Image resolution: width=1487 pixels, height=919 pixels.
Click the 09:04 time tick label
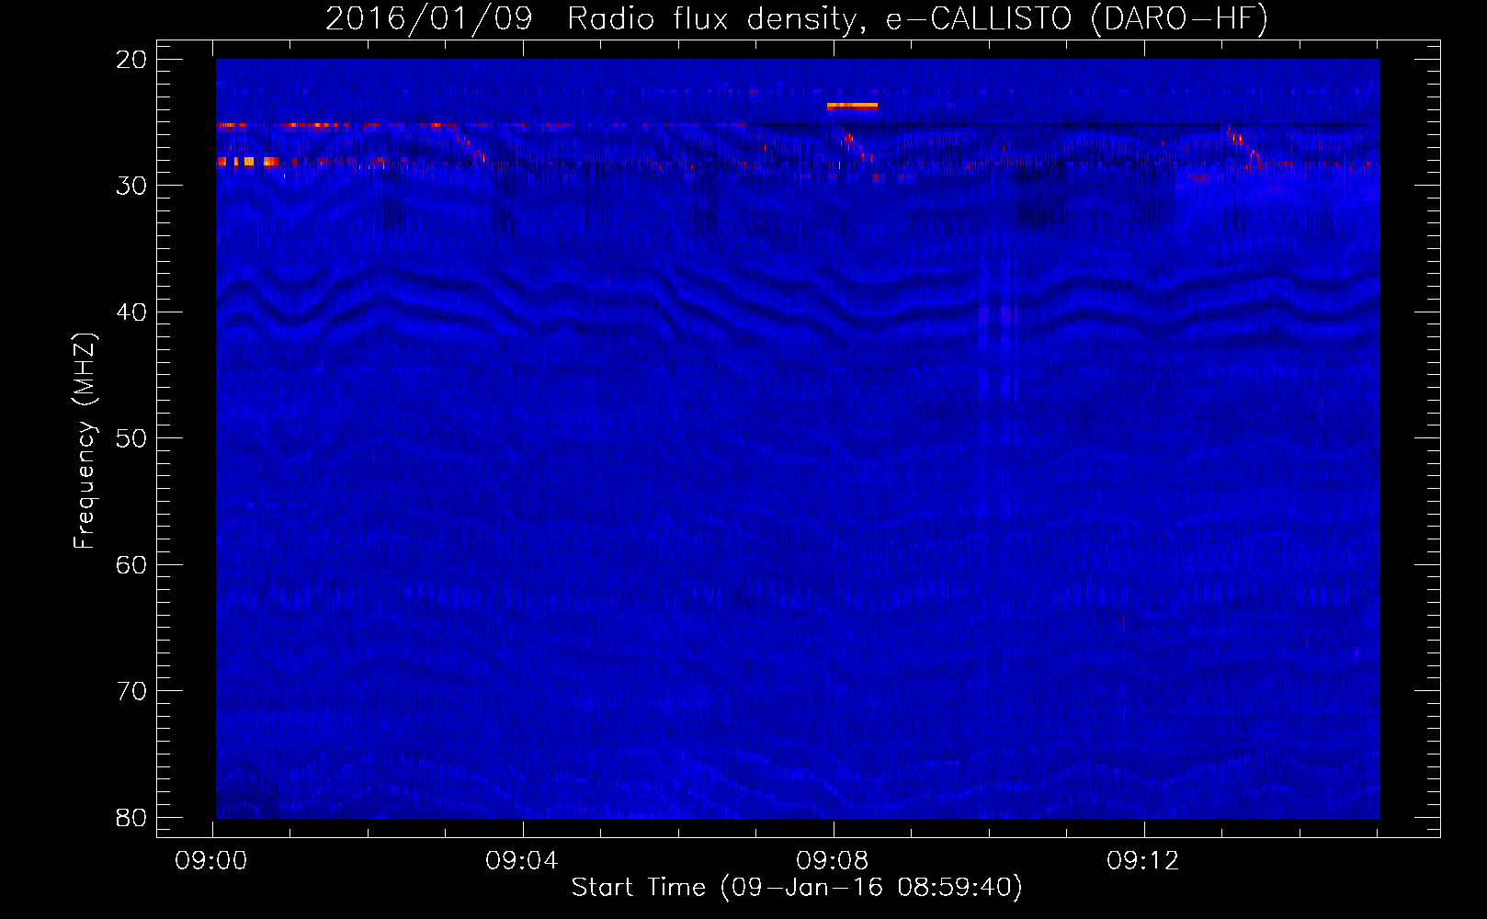point(522,860)
